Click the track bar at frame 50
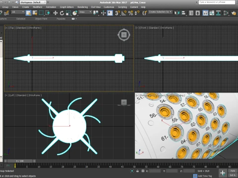238x178 pixels. [x=134, y=165]
